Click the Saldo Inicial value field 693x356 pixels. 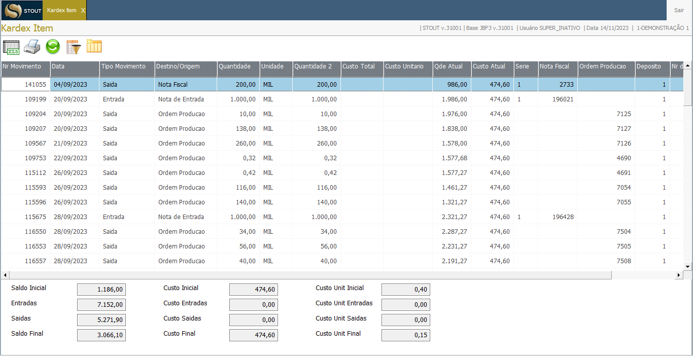click(x=101, y=290)
